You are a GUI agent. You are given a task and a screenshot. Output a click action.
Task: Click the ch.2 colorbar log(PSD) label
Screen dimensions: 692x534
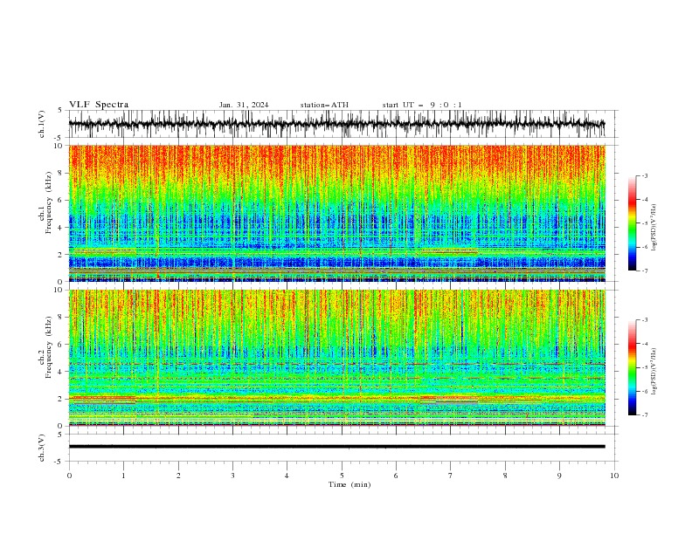point(654,371)
